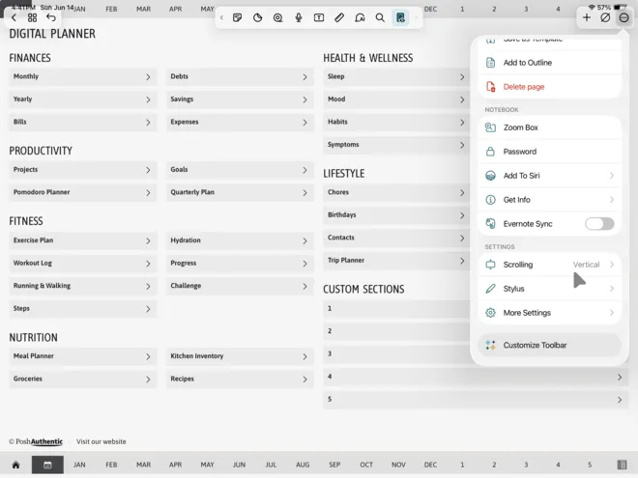Go to OCT tab in bottom bar
Image resolution: width=638 pixels, height=478 pixels.
(366, 464)
